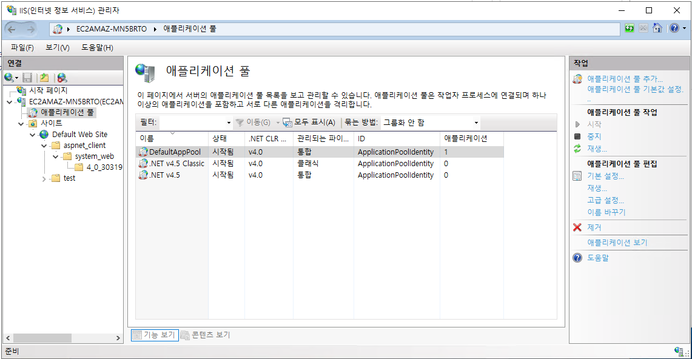This screenshot has height=359, width=692.
Task: Open the 도움말(H) menu
Action: coord(97,47)
